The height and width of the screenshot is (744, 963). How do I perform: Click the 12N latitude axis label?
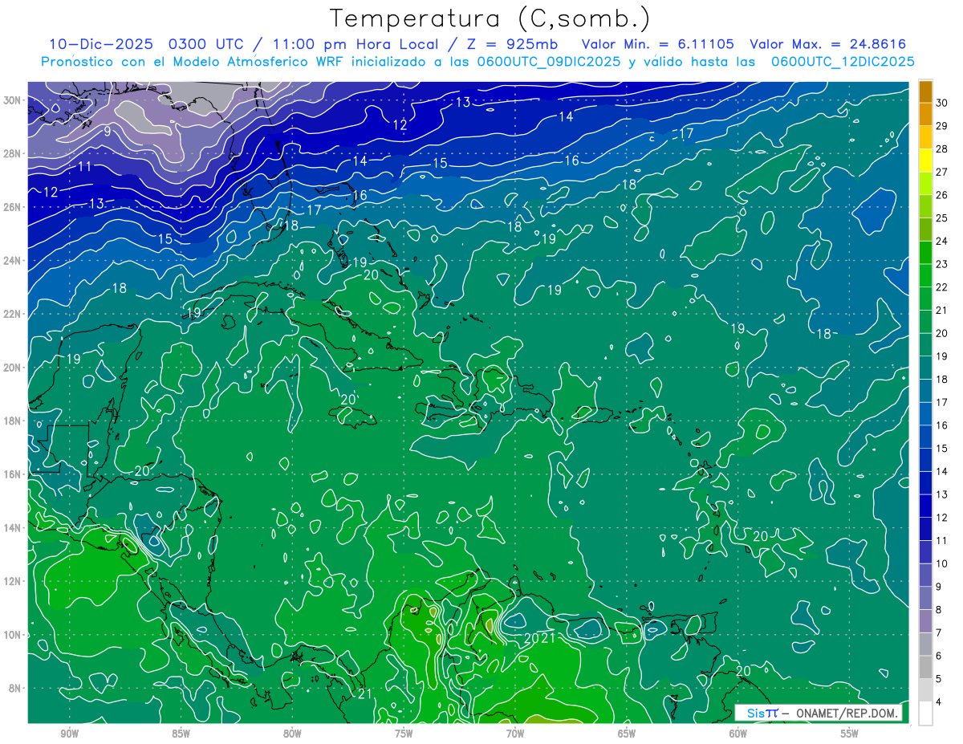(x=13, y=581)
